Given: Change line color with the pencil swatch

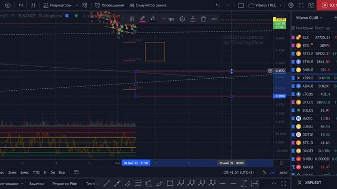Looking at the screenshot, I should (143, 19).
